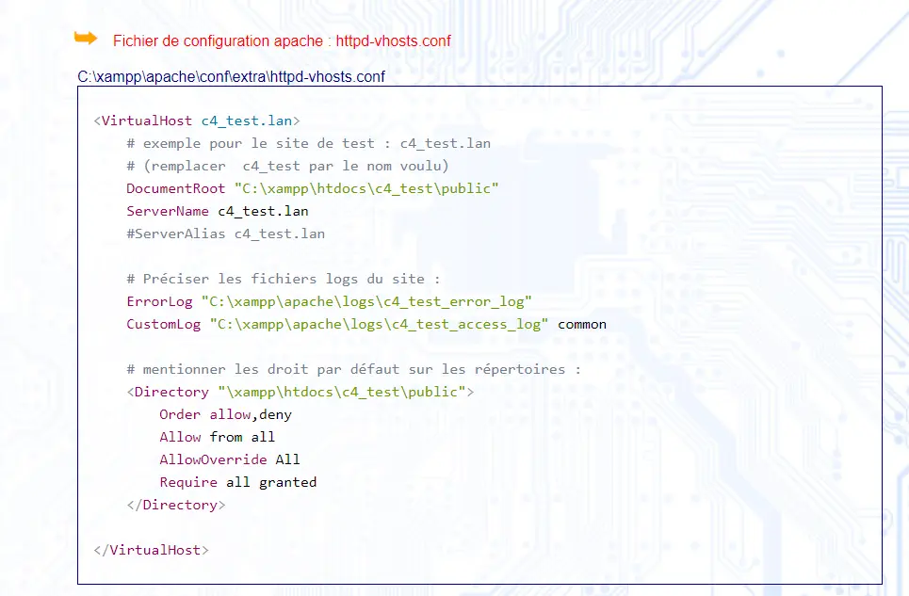Select the commented '#ServerAlias c4_test.lan' line
The image size is (909, 596).
coord(226,234)
